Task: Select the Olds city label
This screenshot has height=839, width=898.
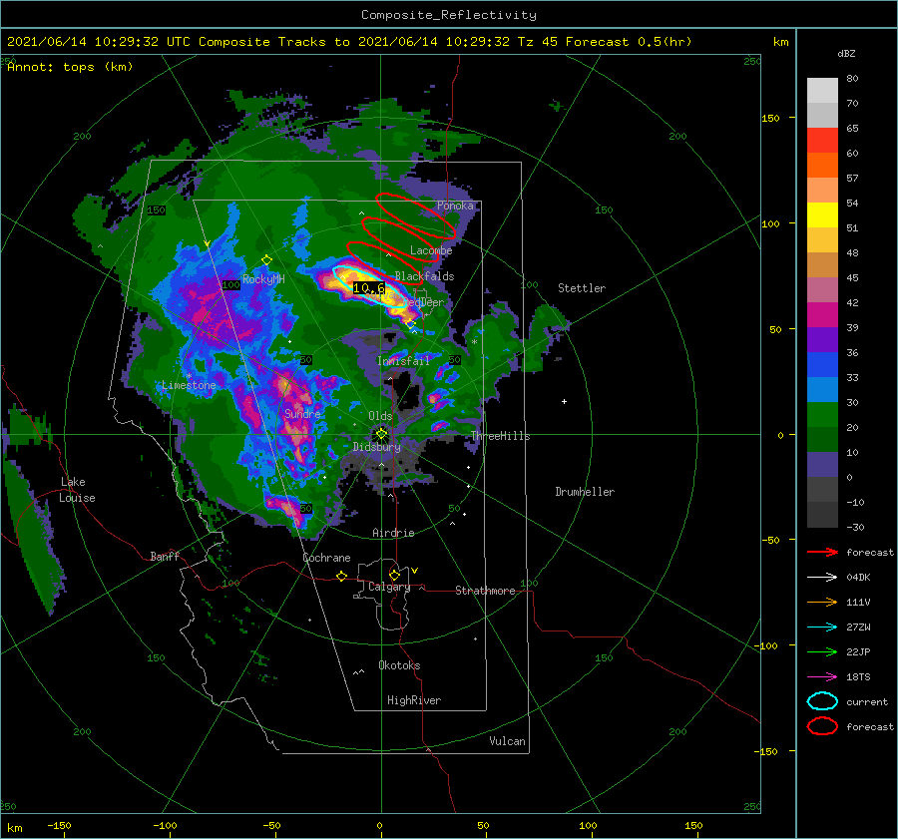Action: click(380, 416)
